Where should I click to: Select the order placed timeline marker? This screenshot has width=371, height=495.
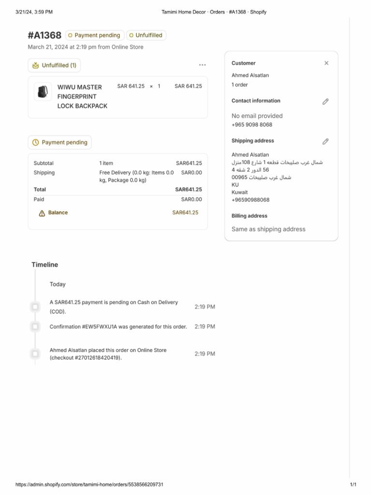pyautogui.click(x=35, y=354)
